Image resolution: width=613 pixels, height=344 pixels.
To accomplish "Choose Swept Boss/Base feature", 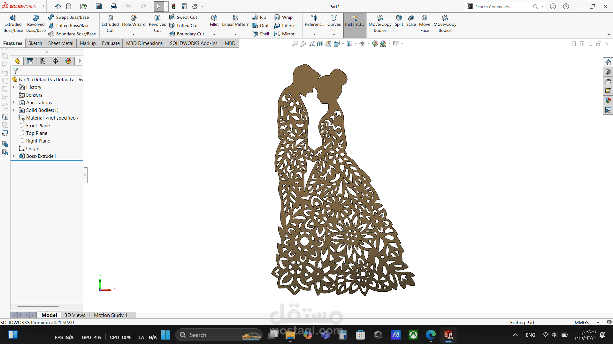I will pos(68,17).
